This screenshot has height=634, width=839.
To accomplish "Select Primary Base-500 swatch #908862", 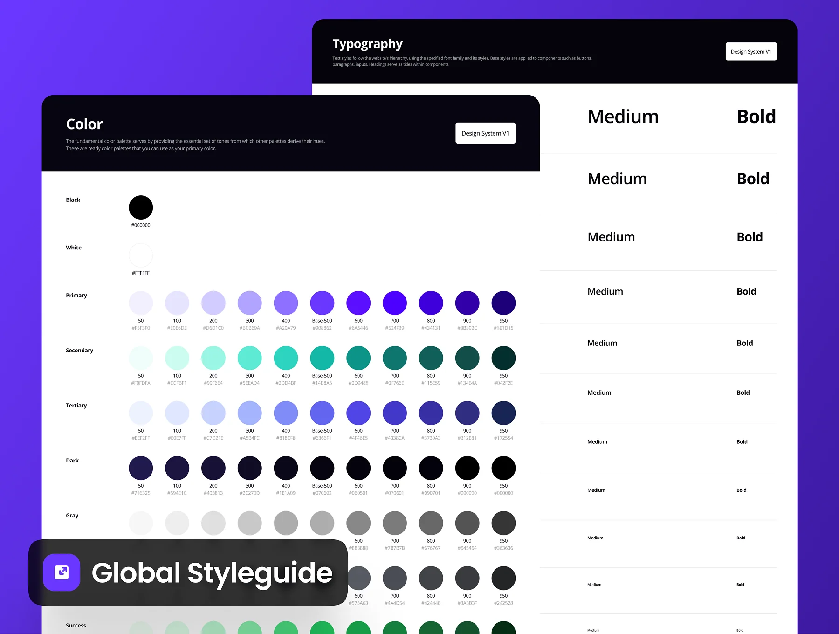I will pos(322,303).
